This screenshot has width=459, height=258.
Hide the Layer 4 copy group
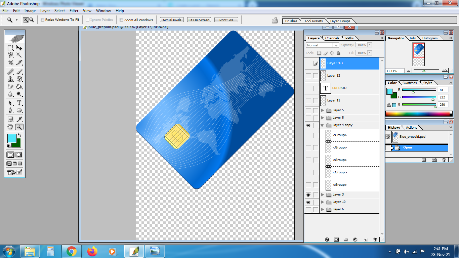pyautogui.click(x=308, y=125)
